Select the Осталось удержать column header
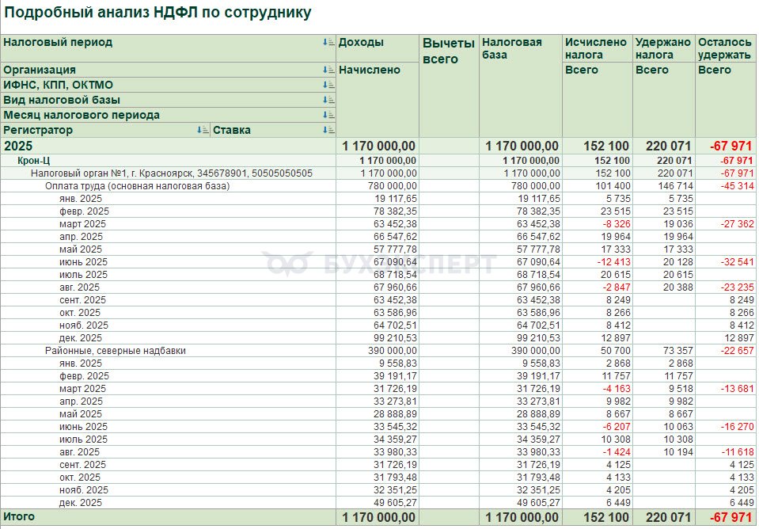The height and width of the screenshot is (529, 759). click(x=725, y=48)
